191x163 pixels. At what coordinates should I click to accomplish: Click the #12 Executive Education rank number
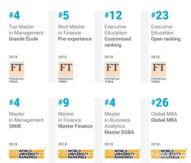coord(113,15)
